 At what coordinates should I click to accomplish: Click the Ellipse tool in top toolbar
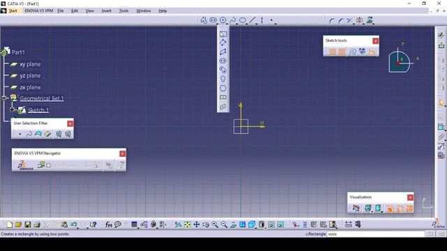[242, 20]
